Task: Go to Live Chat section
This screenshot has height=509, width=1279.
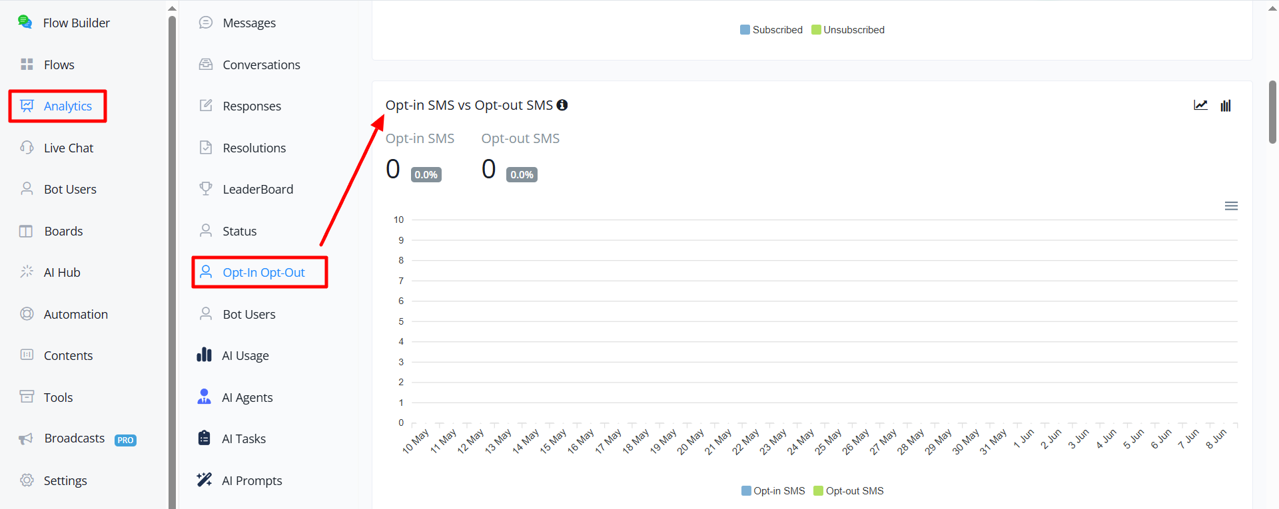Action: (x=57, y=148)
